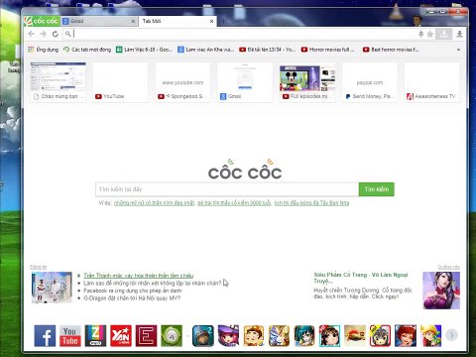Open downloads via the download arrow icon

tap(459, 34)
